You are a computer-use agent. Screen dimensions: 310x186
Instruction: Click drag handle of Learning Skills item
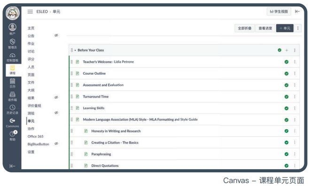coord(71,108)
